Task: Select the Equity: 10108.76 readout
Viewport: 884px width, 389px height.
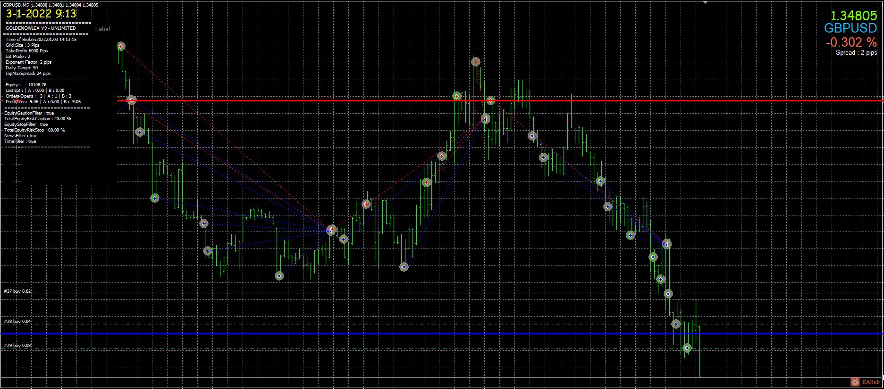Action: click(x=26, y=85)
